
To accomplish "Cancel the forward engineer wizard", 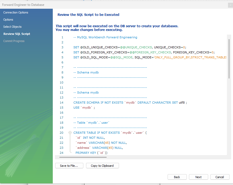I will [220, 177].
